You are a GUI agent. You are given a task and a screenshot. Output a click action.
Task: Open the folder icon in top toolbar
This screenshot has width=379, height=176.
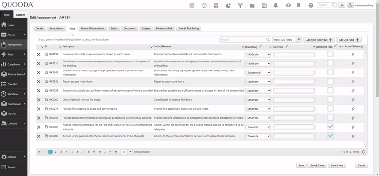(x=252, y=5)
